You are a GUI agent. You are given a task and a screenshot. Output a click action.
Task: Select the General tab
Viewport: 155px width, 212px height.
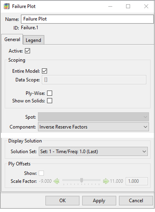coord(12,39)
